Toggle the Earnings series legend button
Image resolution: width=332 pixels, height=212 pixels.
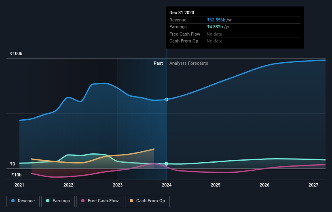(x=58, y=201)
